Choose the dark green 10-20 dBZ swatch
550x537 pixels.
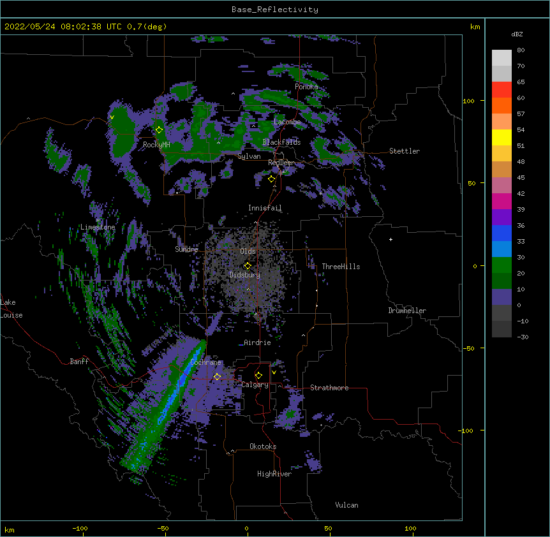[502, 281]
